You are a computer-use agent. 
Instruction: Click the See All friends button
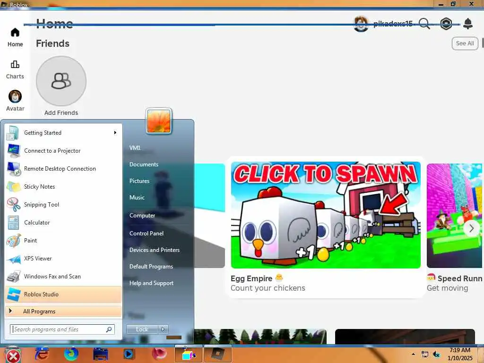click(465, 43)
